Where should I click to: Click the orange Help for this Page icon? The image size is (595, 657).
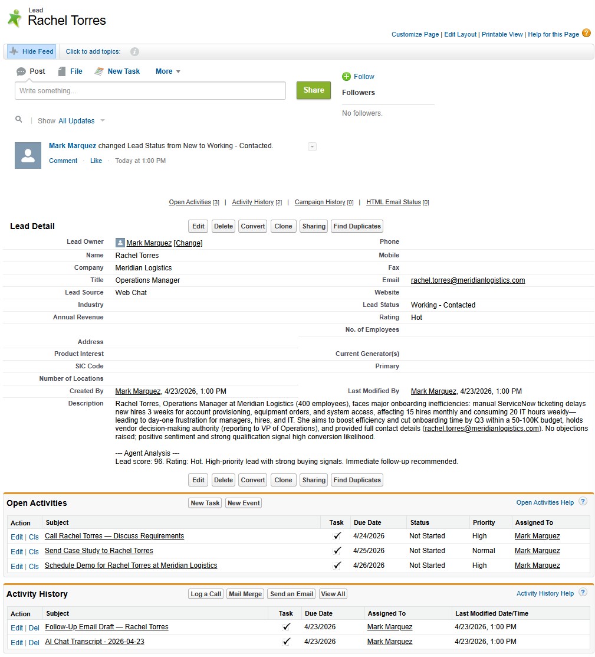coord(586,34)
